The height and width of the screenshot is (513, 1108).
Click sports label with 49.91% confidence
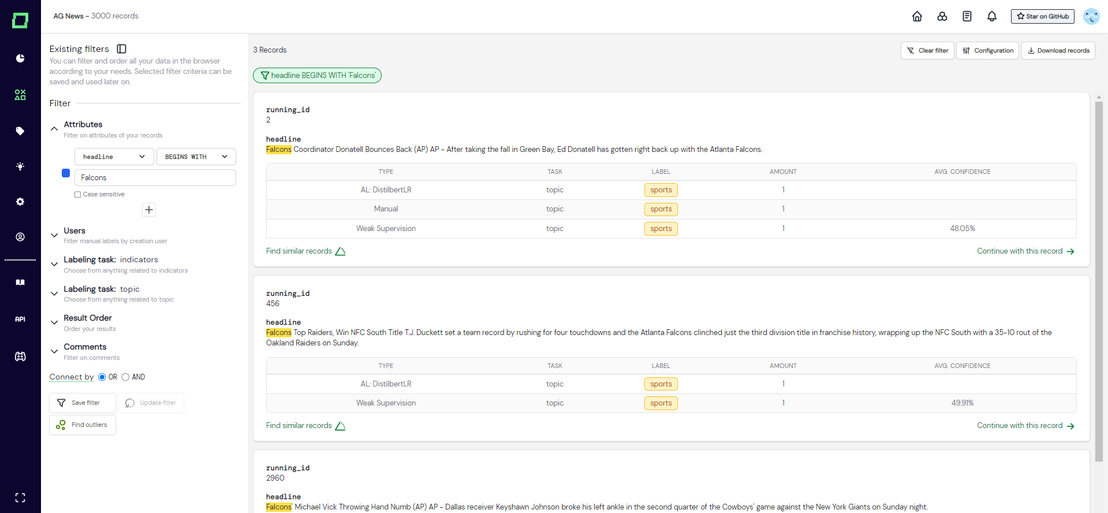661,403
